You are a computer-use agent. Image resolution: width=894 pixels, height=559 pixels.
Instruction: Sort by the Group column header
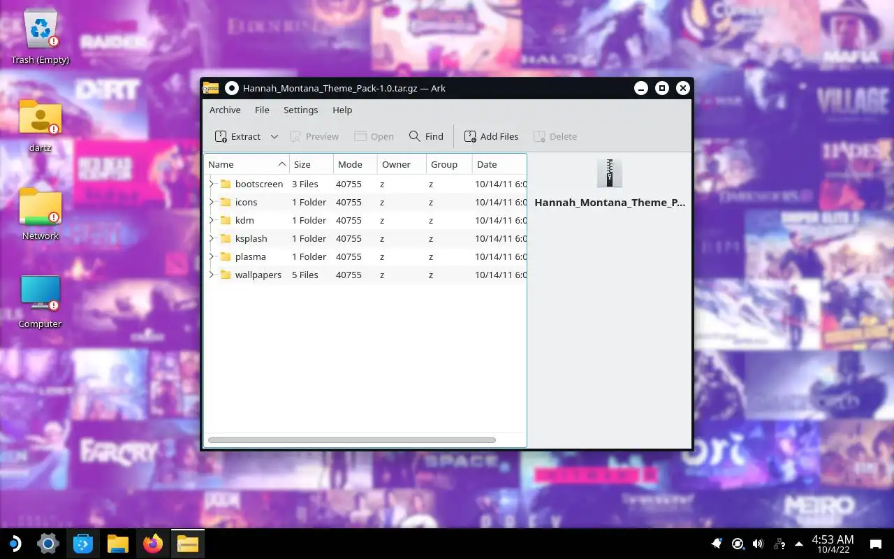[449, 164]
